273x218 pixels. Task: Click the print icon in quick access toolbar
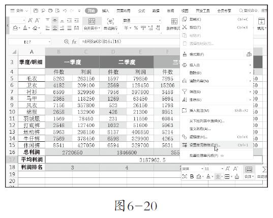click(50, 11)
